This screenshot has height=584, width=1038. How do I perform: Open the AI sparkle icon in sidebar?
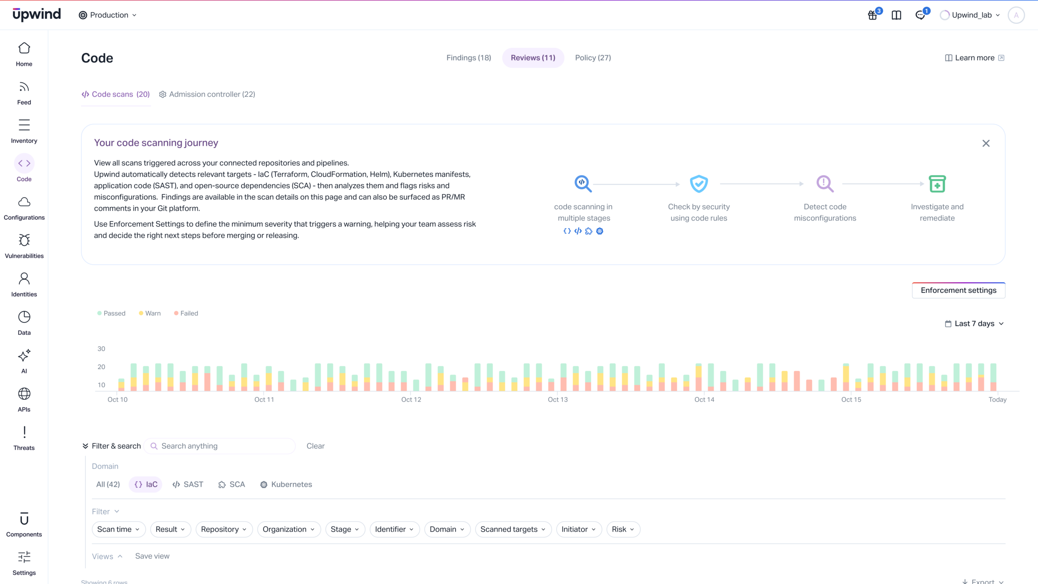[24, 356]
